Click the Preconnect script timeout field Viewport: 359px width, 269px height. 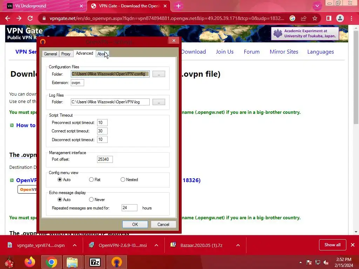(102, 123)
